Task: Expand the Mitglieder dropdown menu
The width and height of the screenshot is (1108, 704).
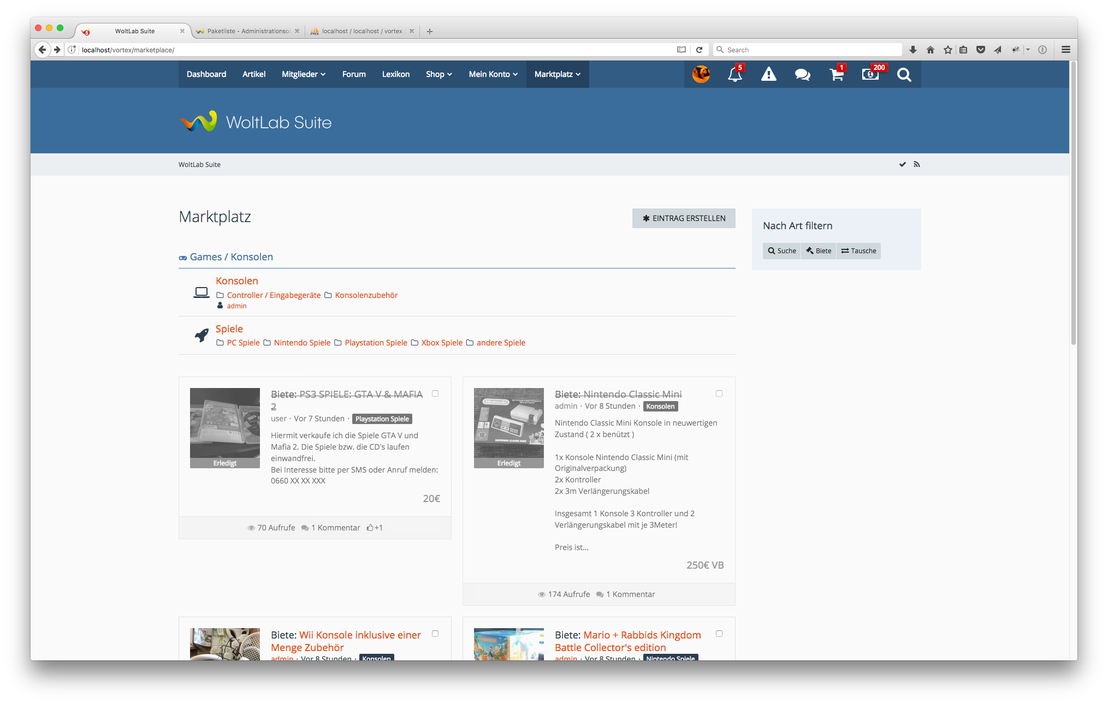Action: click(304, 74)
